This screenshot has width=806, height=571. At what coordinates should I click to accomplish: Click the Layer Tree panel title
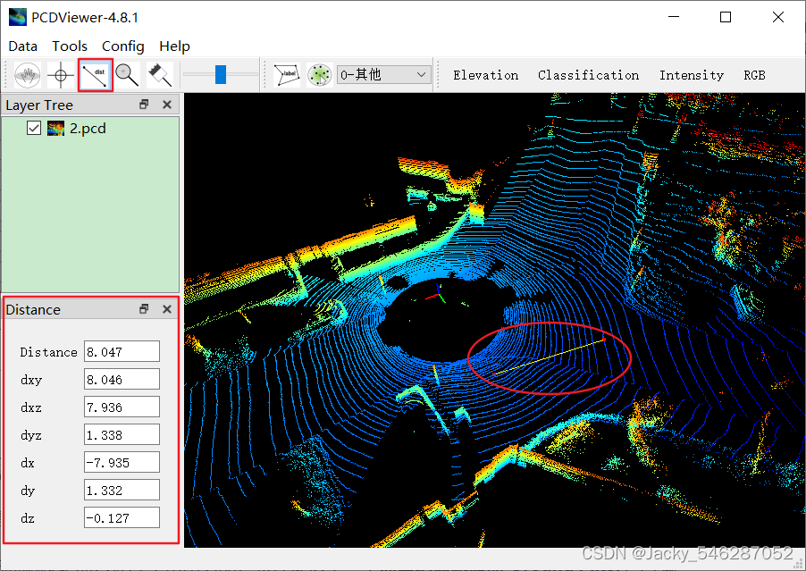click(39, 105)
